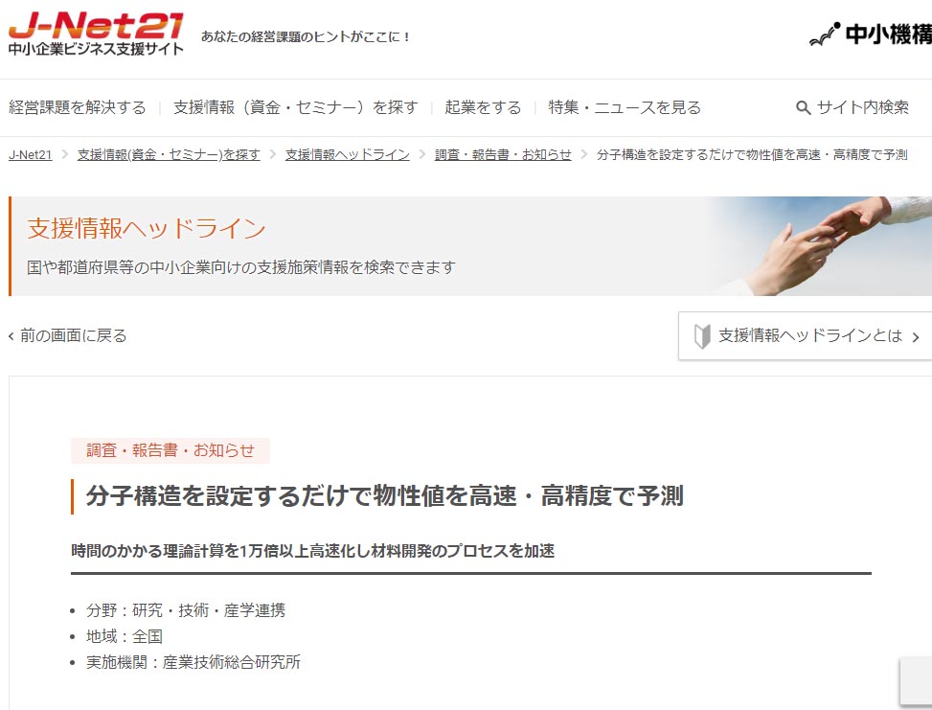932x710 pixels.
Task: Click the search magnifier icon
Action: [x=803, y=107]
